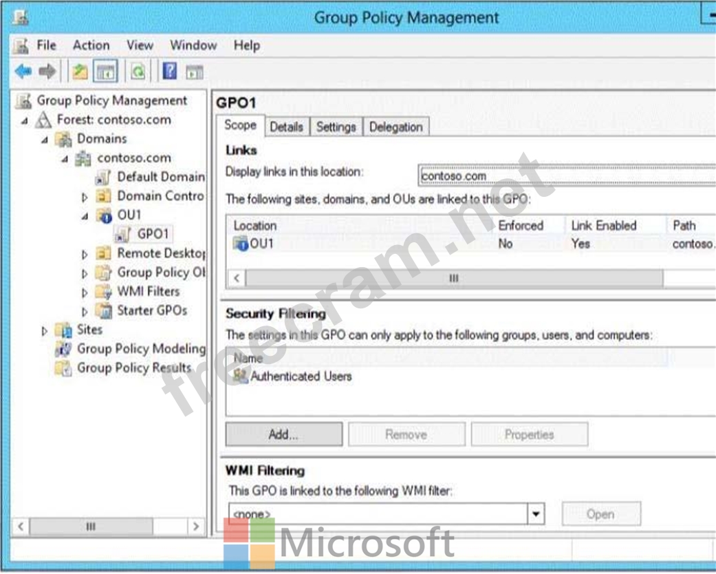The image size is (716, 574).
Task: Click the Sites node icon
Action: click(63, 330)
